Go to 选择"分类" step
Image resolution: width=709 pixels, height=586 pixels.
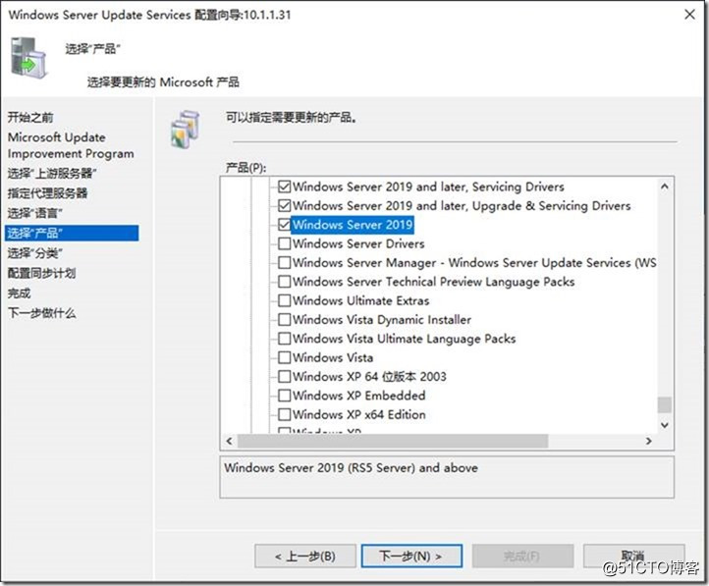coord(34,253)
